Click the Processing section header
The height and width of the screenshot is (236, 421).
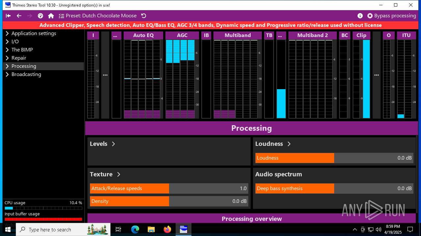[252, 128]
